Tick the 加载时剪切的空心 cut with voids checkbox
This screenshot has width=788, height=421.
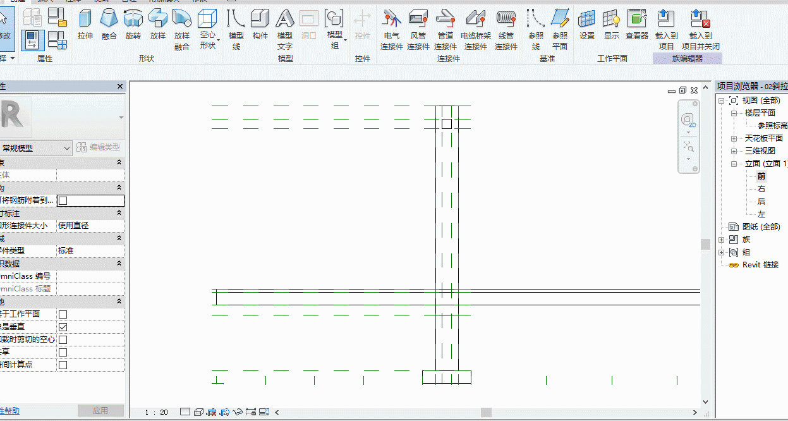coord(63,339)
